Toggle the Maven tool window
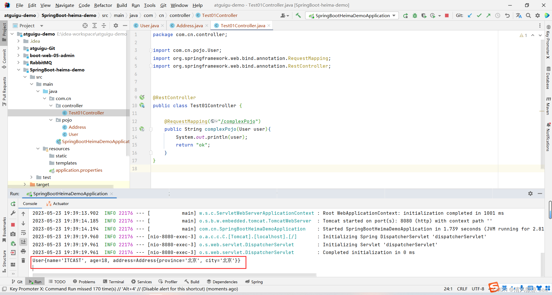552x295 pixels. click(x=548, y=106)
